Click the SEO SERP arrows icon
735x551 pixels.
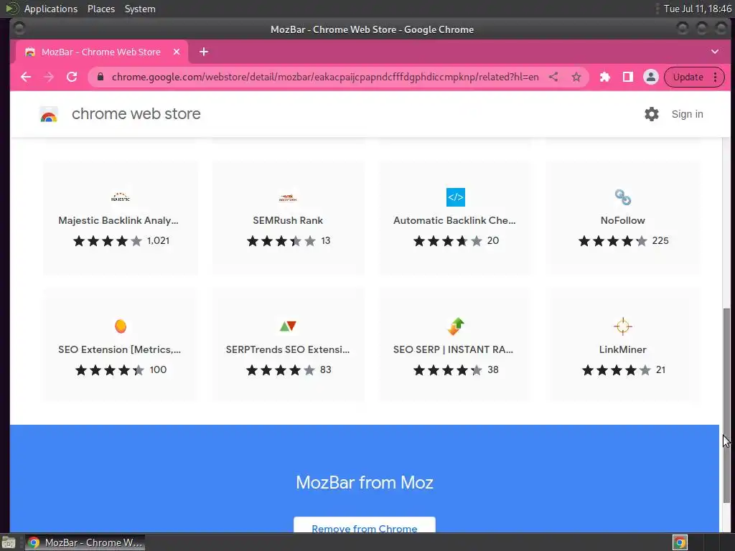coord(456,326)
